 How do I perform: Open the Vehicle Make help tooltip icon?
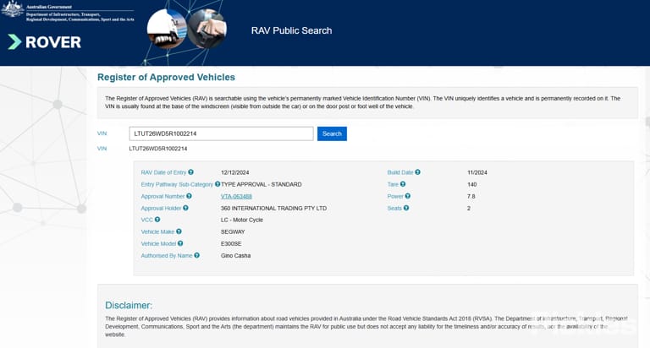click(x=179, y=231)
